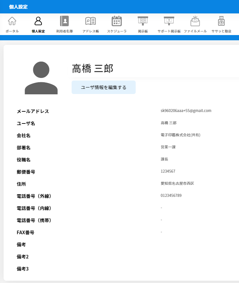This screenshot has height=283, width=239.
Task: Open the サポート掲示板 help board icon
Action: tap(169, 21)
